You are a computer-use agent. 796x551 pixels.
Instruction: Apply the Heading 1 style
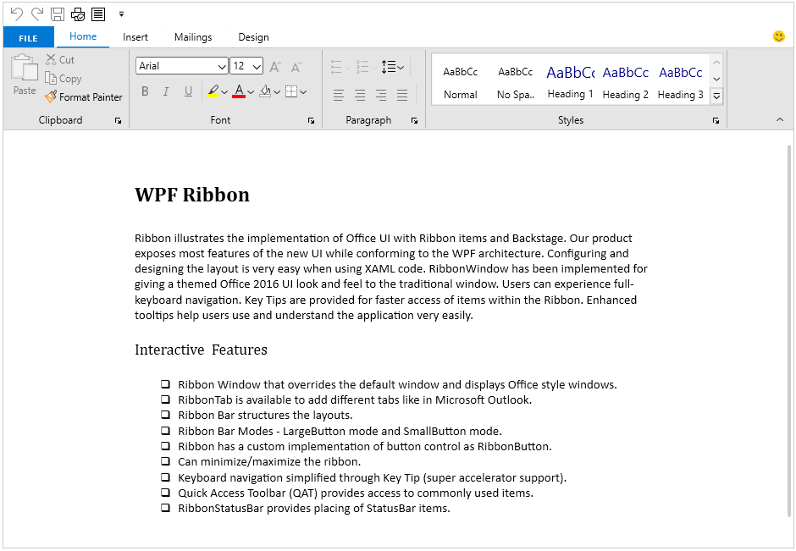[x=570, y=82]
